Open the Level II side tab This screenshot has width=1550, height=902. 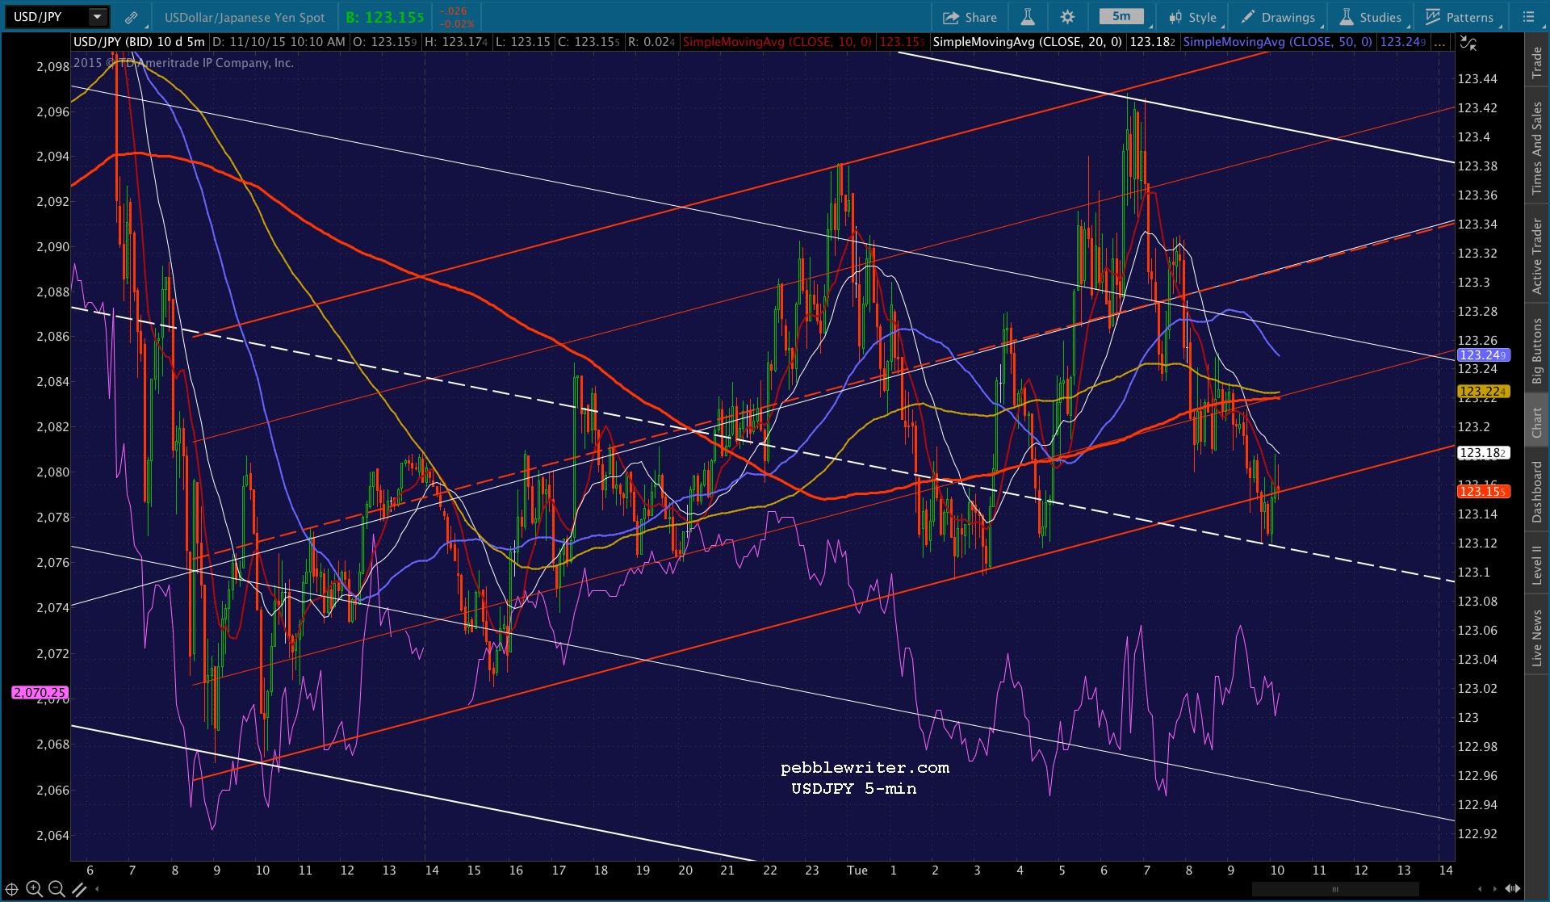1537,564
